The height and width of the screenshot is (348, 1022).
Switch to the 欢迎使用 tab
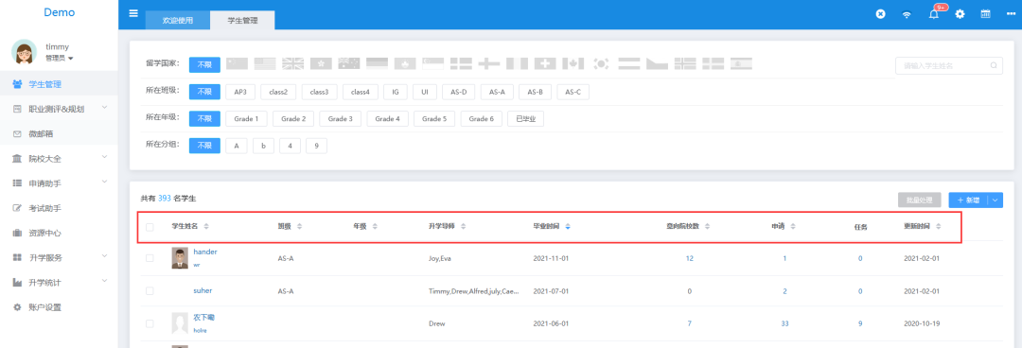tap(177, 20)
